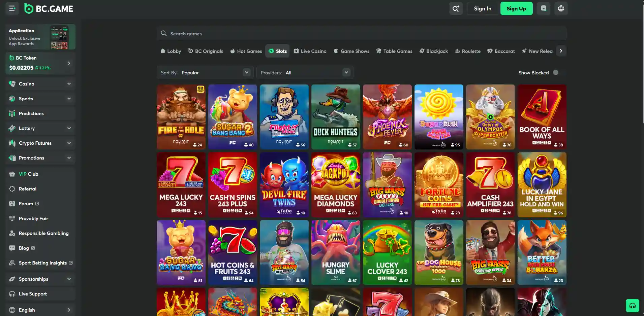Screen dimensions: 644x316
Task: Open the BC Token details arrow
Action: pyautogui.click(x=69, y=63)
